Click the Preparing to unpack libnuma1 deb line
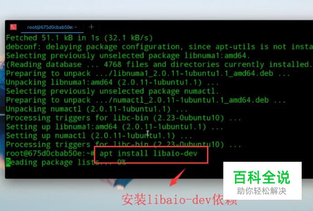This screenshot has width=313, height=211. coord(148,74)
